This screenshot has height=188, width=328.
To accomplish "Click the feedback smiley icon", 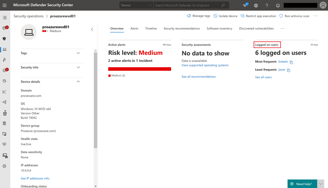I will click(x=278, y=5).
